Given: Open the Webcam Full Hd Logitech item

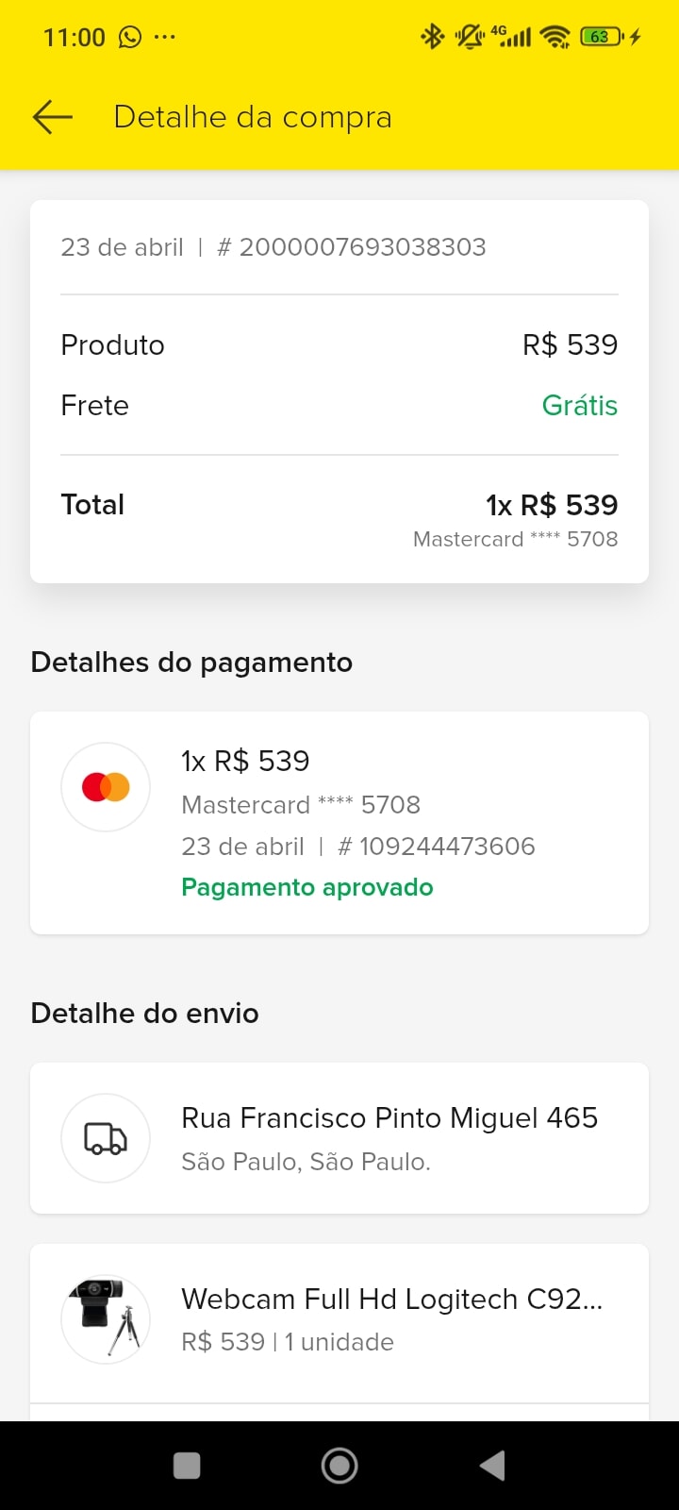Looking at the screenshot, I should [391, 1300].
